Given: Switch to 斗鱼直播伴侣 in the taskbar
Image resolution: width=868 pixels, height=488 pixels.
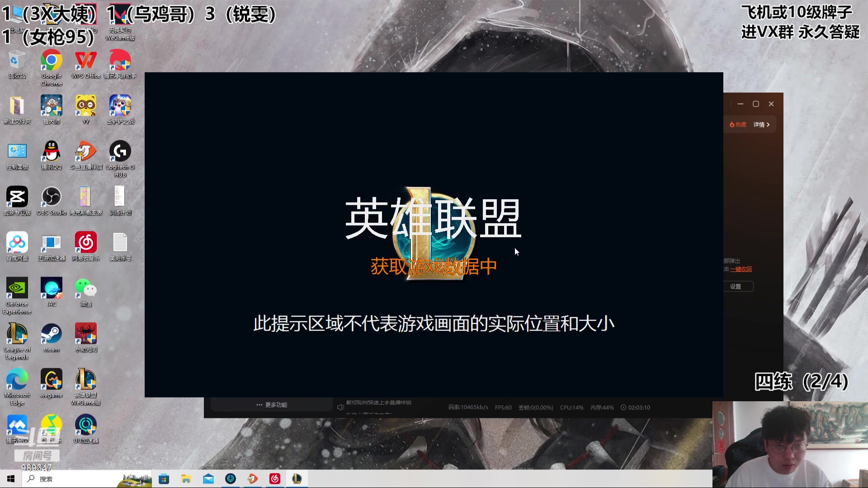Looking at the screenshot, I should [x=252, y=479].
